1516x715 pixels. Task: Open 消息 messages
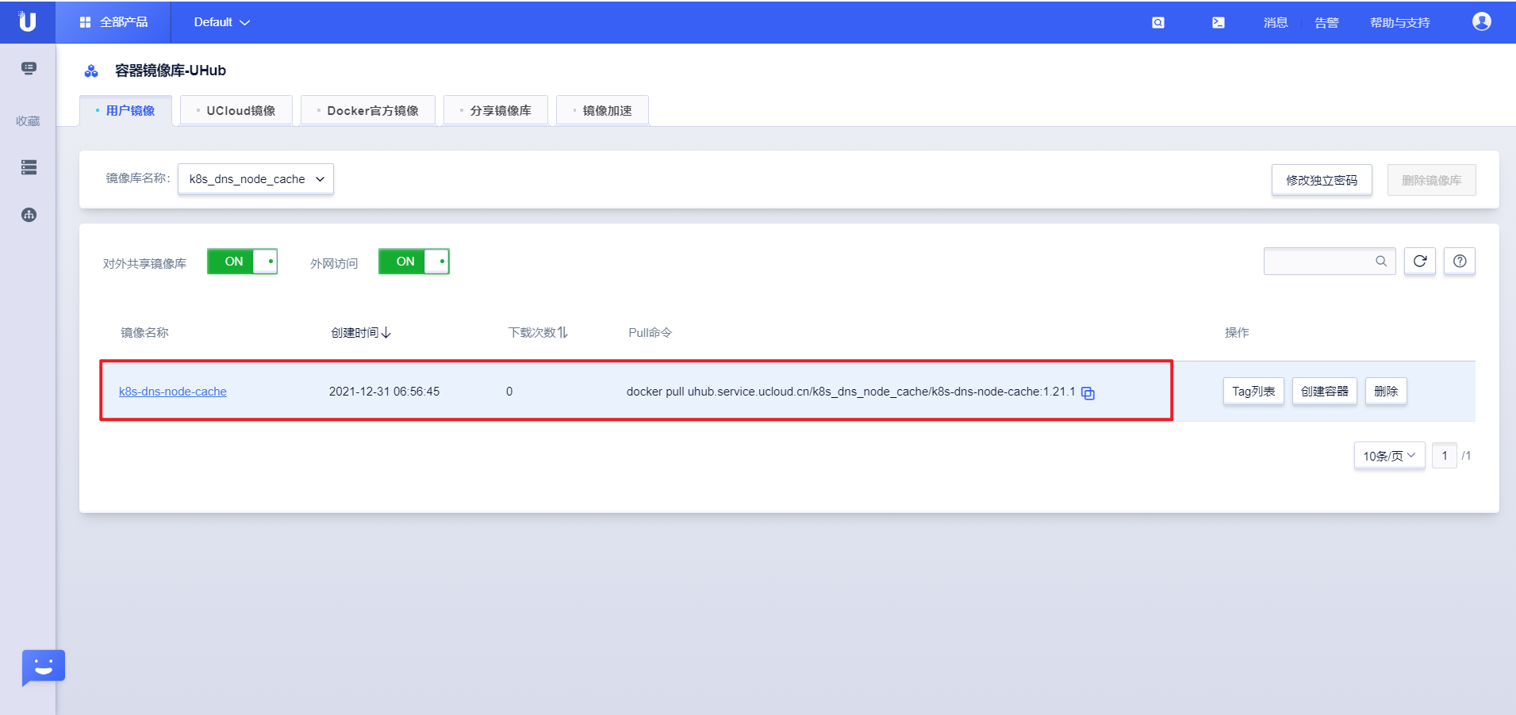[1276, 23]
